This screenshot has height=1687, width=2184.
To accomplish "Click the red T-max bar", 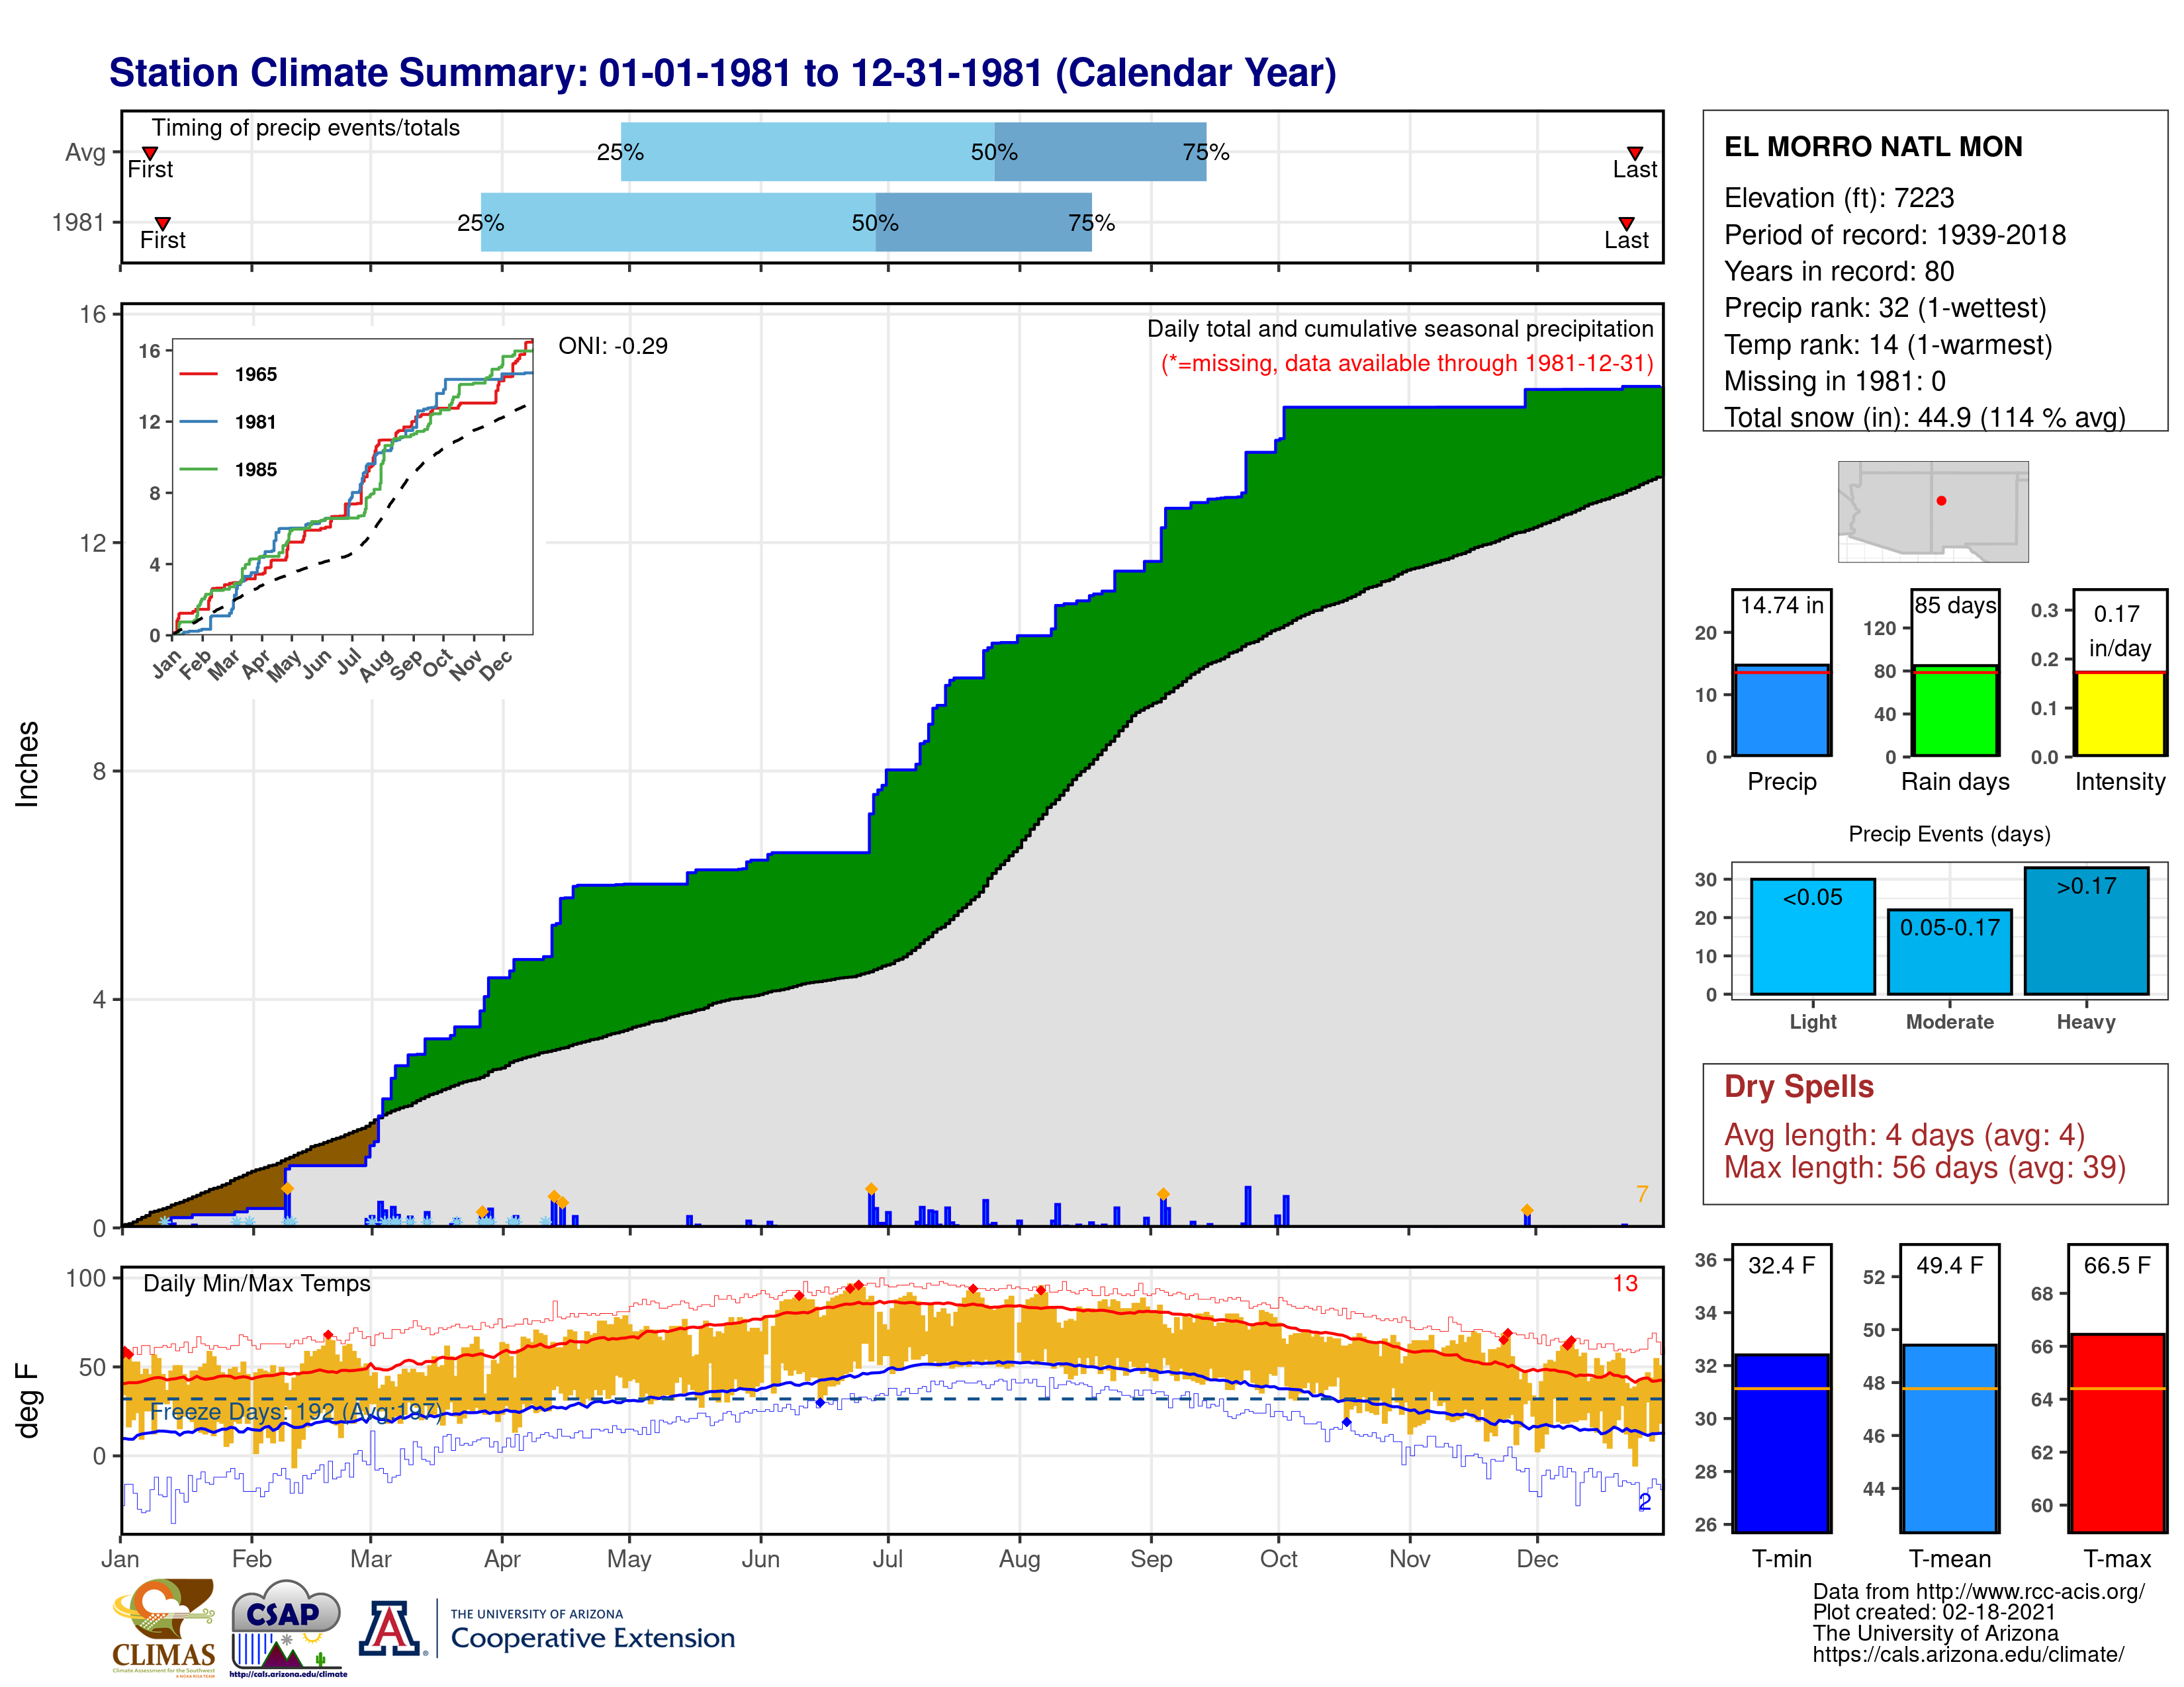I will [x=2117, y=1433].
